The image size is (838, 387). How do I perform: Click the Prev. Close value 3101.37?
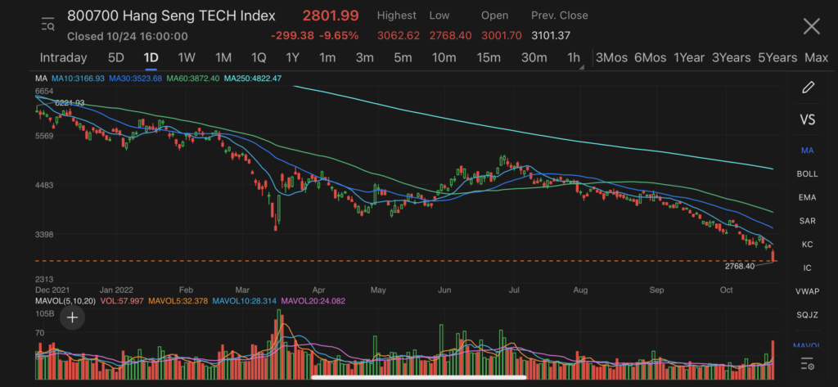tap(551, 36)
